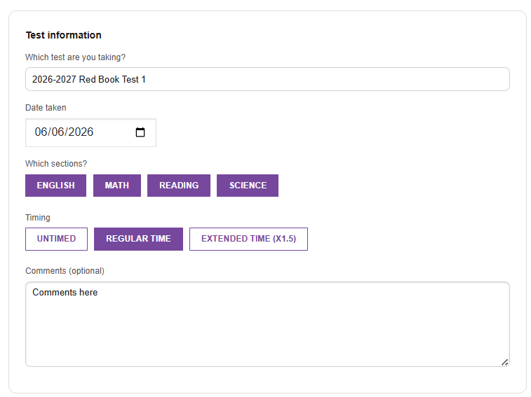Open the date picker calendar icon

[x=140, y=132]
